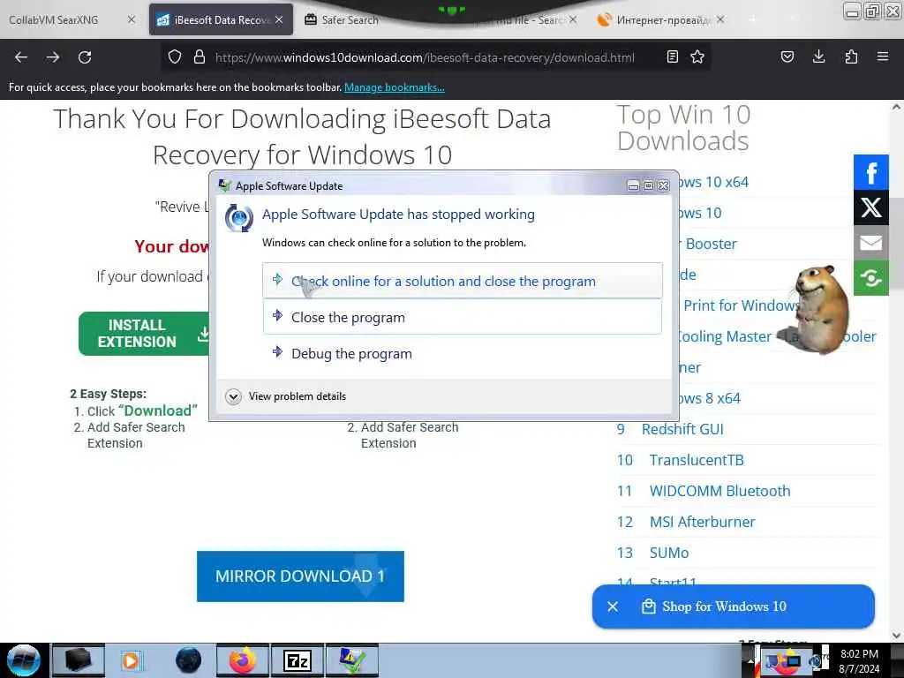This screenshot has height=678, width=904.
Task: Go back with the browser back arrow
Action: click(x=21, y=57)
